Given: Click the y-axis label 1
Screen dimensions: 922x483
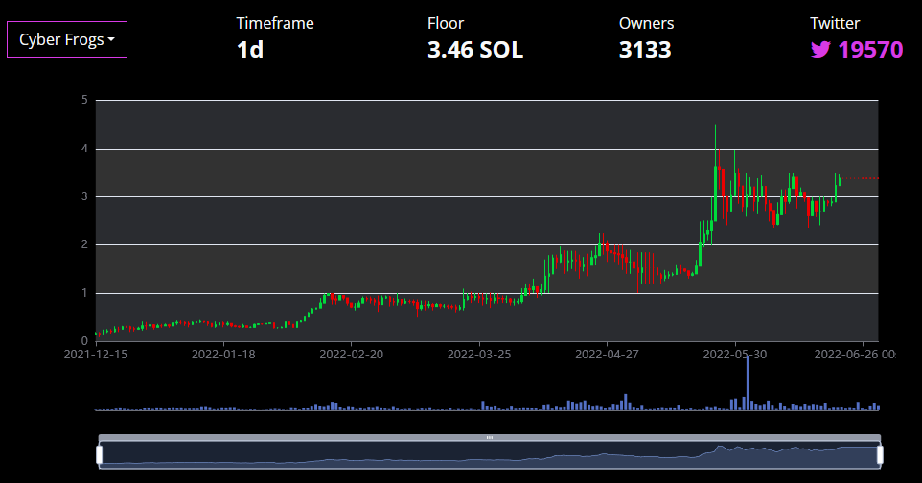Looking at the screenshot, I should pyautogui.click(x=84, y=293).
